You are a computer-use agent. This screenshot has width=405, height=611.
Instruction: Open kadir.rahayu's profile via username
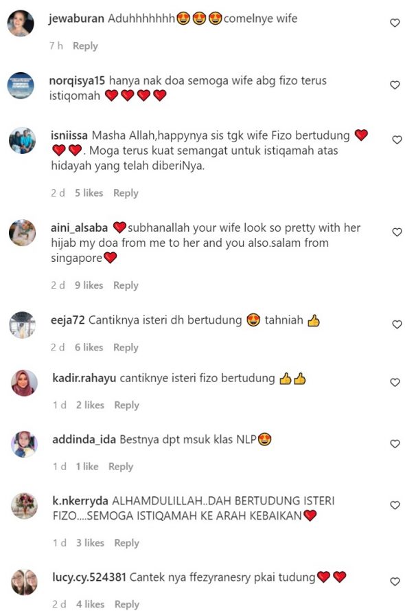84,378
